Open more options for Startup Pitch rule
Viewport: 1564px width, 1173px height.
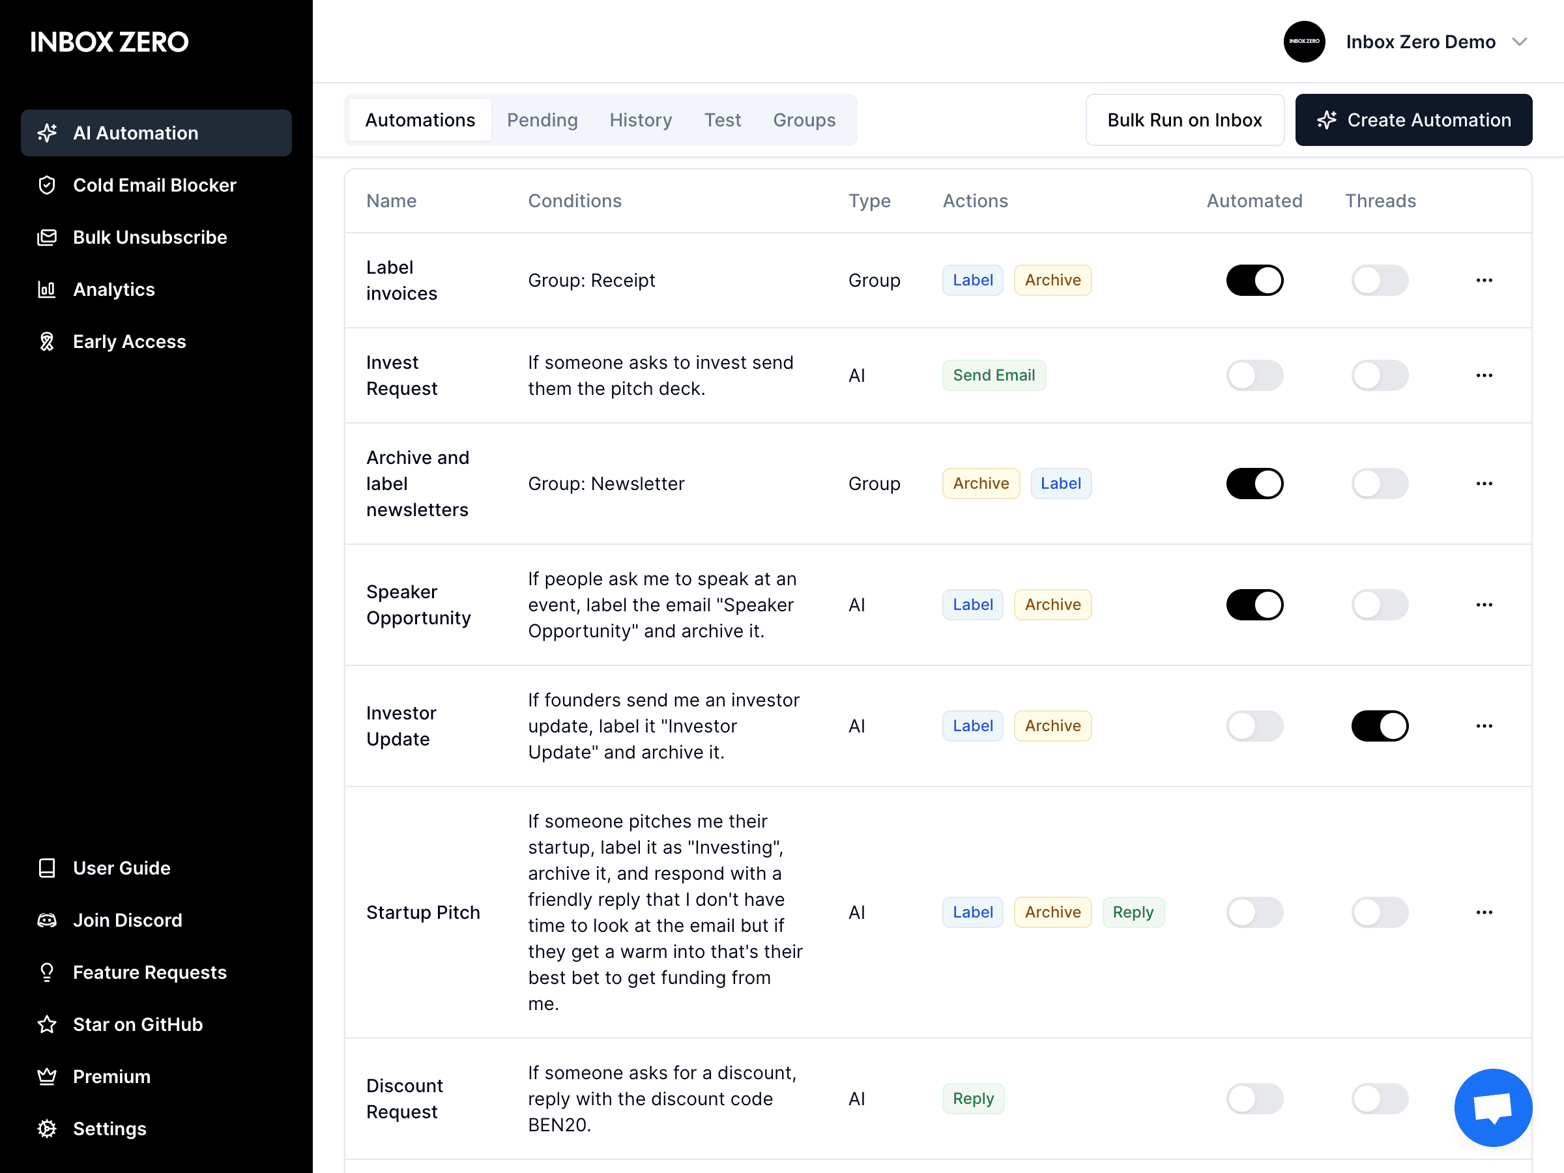point(1483,912)
